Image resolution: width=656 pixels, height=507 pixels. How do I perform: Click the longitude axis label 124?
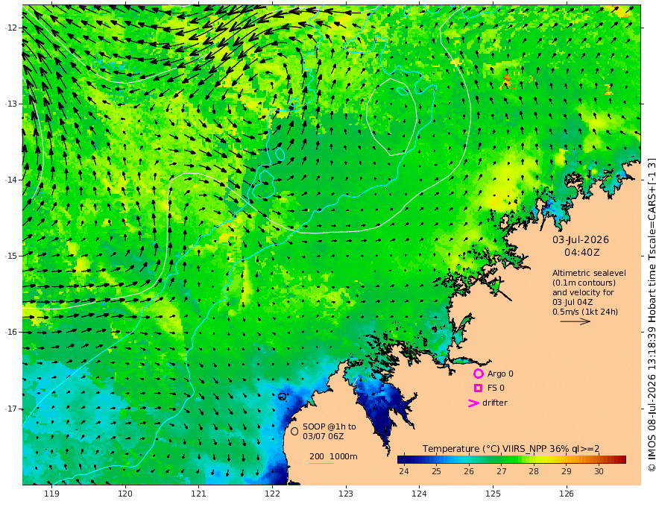point(420,494)
